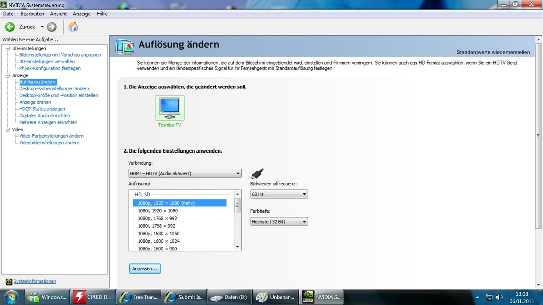Viewport: 543px width, 305px height.
Task: Switch to Free Tran... browser taskbar item
Action: click(138, 297)
